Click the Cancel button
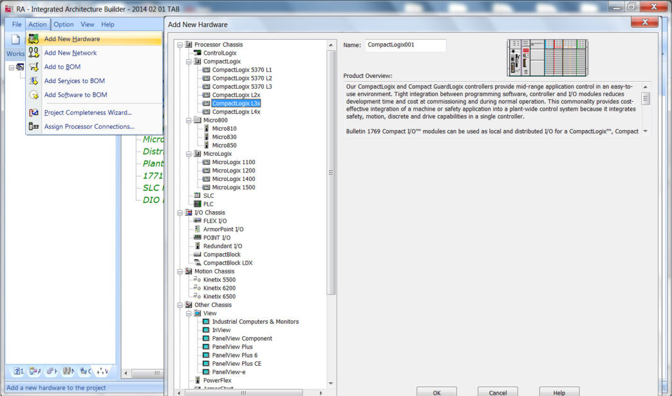The height and width of the screenshot is (396, 672). [497, 392]
